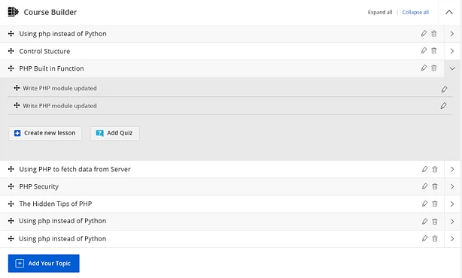The width and height of the screenshot is (462, 278).
Task: Expand the Control Stucture topic
Action: pyautogui.click(x=452, y=51)
